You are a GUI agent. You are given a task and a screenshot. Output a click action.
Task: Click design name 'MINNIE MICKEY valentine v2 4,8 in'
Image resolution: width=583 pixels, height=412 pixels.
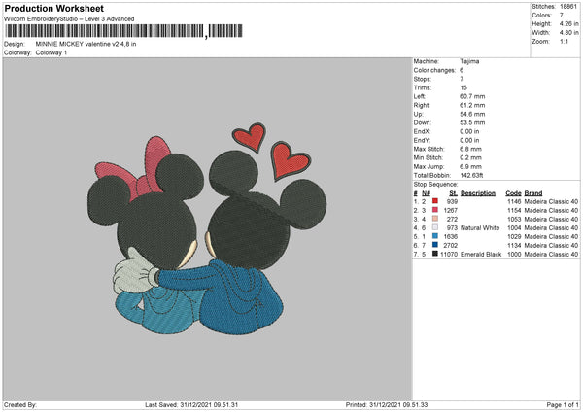[x=86, y=44]
